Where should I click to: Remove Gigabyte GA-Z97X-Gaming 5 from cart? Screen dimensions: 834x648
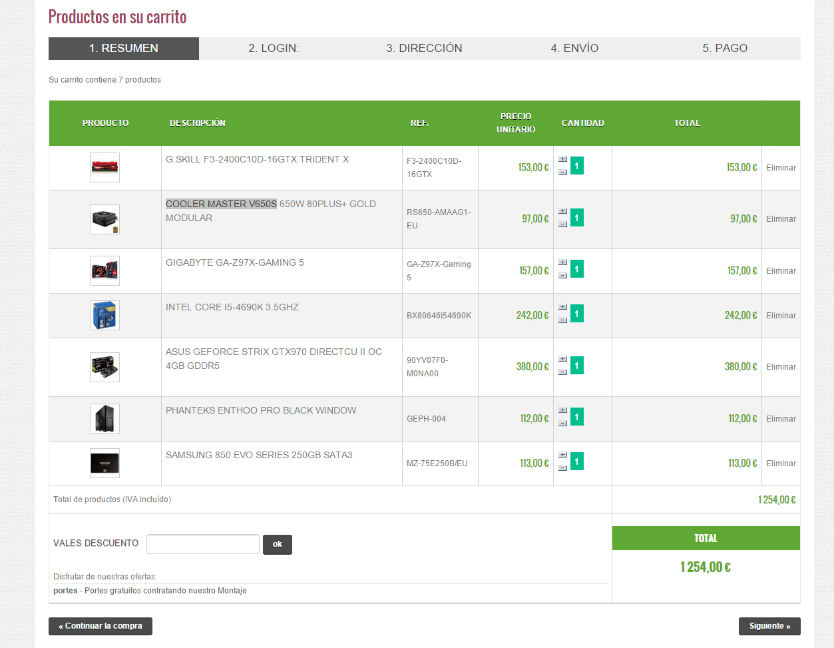coord(781,271)
